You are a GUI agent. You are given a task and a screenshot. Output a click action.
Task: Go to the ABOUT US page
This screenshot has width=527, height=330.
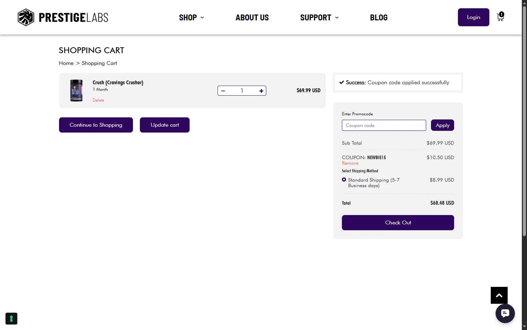252,18
